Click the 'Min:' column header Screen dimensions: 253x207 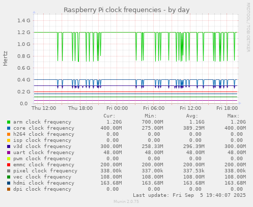(x=151, y=116)
